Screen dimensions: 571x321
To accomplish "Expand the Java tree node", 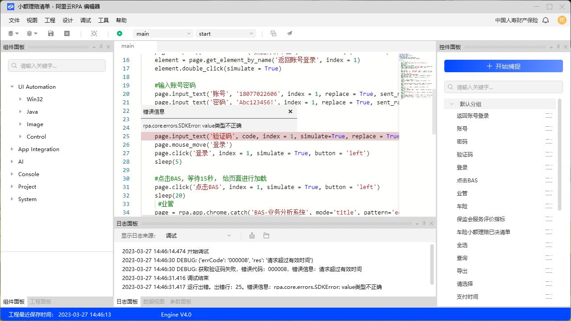I will (x=21, y=112).
